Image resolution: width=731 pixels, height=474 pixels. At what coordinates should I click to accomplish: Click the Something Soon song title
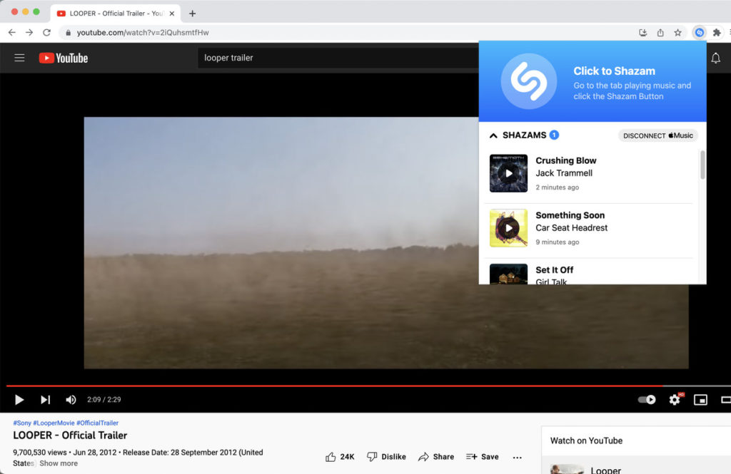(570, 215)
